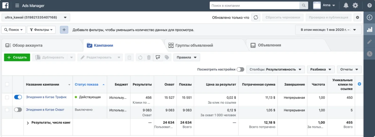Viewport: 375px width, 137px height.
Task: Click the blue plus add filter button
Action: 64,30
